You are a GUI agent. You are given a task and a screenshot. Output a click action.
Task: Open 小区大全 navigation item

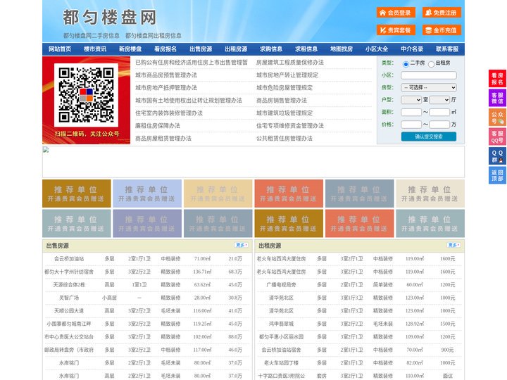click(377, 49)
